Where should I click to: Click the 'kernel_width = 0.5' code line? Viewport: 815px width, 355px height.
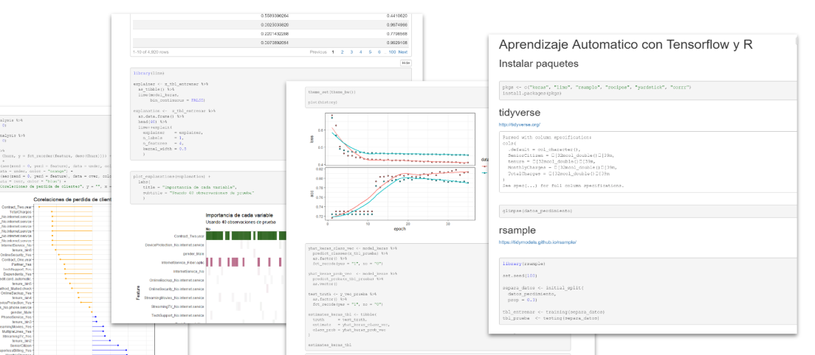164,148
